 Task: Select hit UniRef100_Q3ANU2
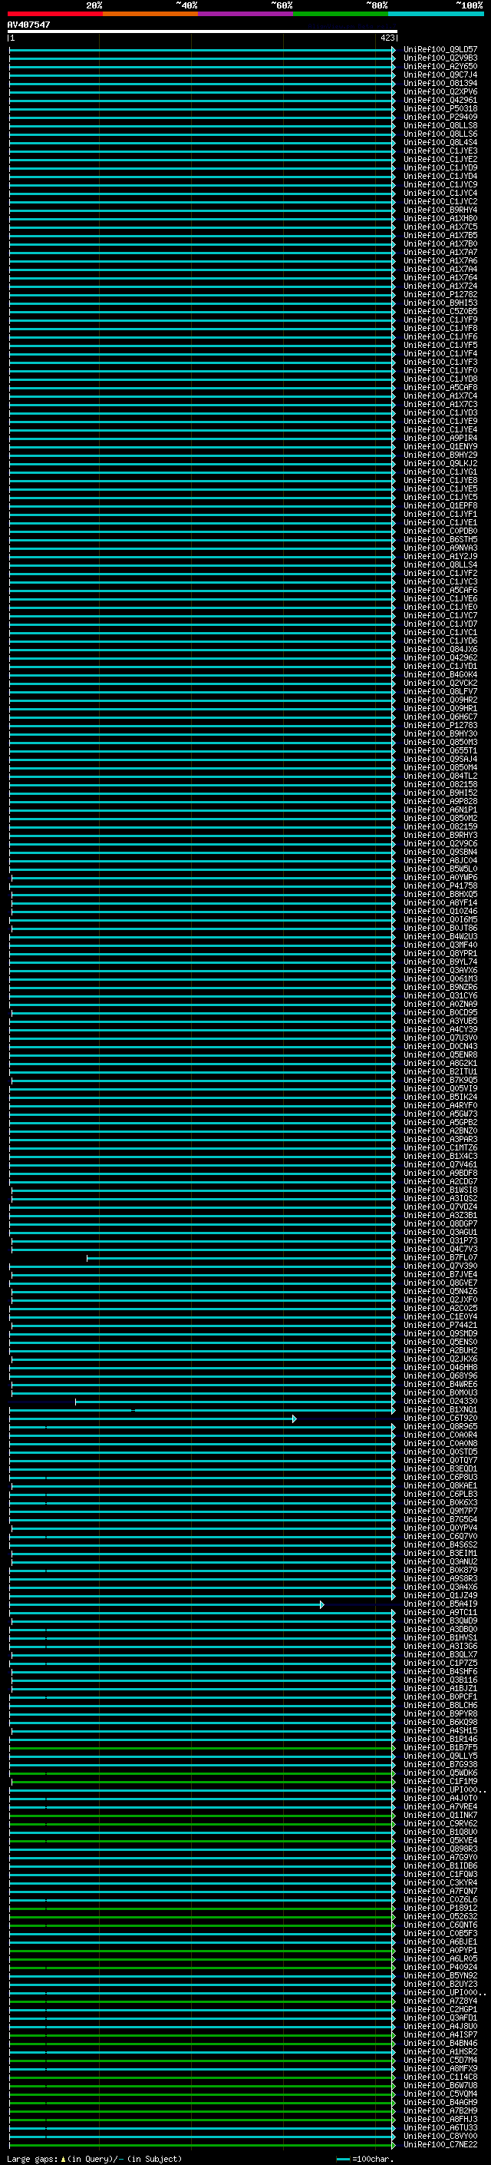pyautogui.click(x=440, y=1562)
